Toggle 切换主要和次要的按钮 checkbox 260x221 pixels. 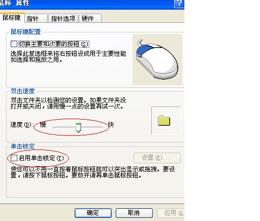(x=14, y=44)
